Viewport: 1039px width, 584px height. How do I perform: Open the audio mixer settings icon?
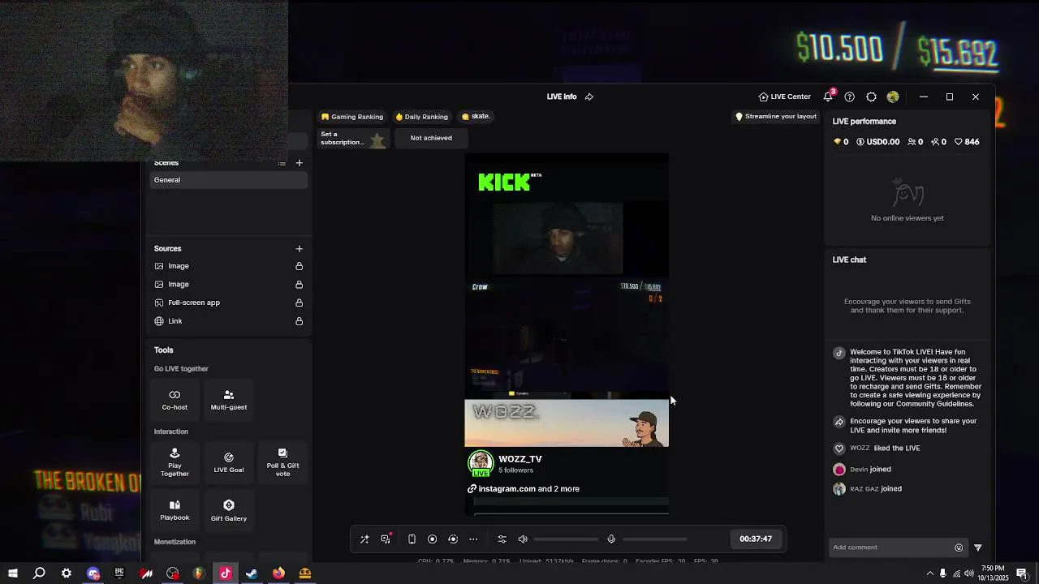(x=502, y=539)
